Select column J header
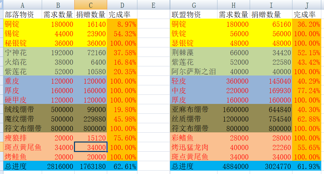Viewport: 324px width, 174px height. pyautogui.click(x=307, y=5)
